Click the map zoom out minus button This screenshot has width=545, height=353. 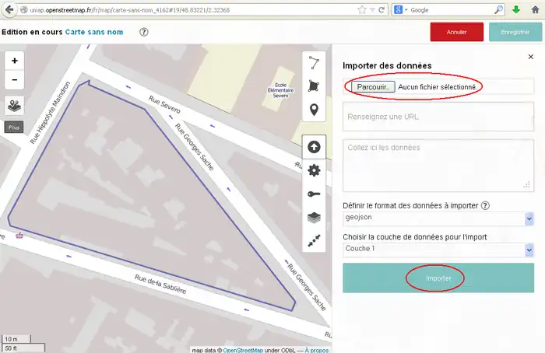pyautogui.click(x=15, y=79)
